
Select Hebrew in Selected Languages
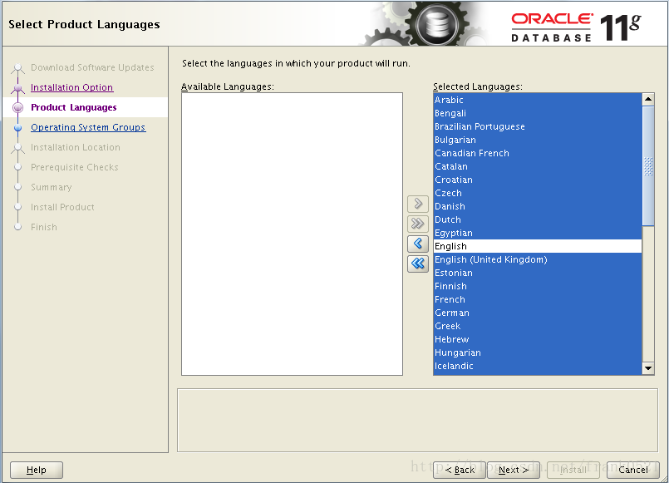[x=538, y=339]
